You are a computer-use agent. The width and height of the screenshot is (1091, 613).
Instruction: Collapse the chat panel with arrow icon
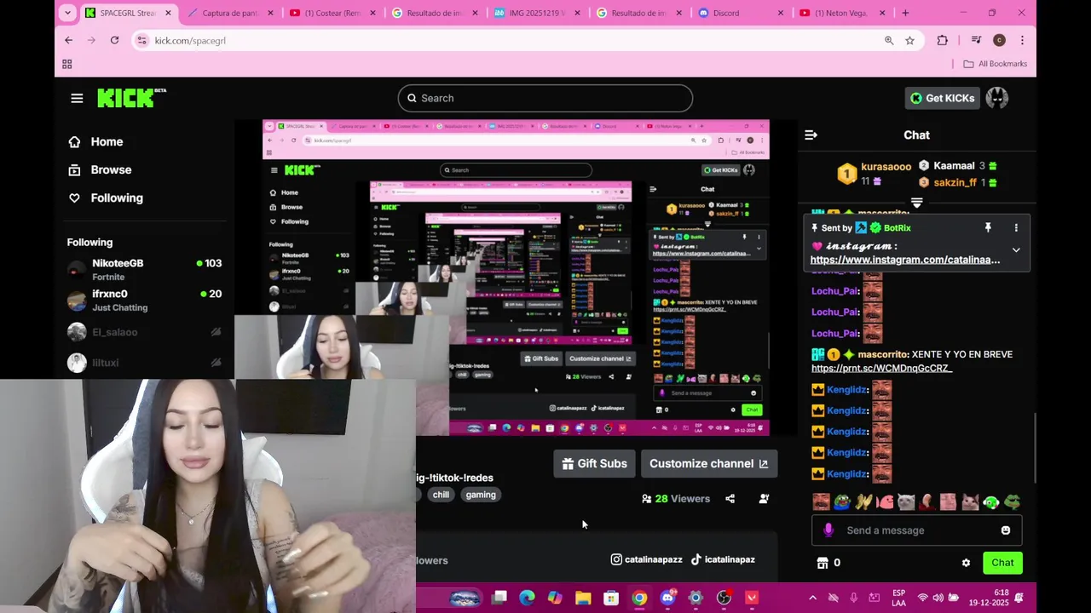[x=811, y=135]
